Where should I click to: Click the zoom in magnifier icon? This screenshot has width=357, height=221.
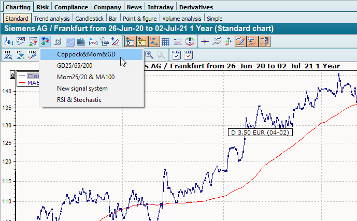click(149, 54)
